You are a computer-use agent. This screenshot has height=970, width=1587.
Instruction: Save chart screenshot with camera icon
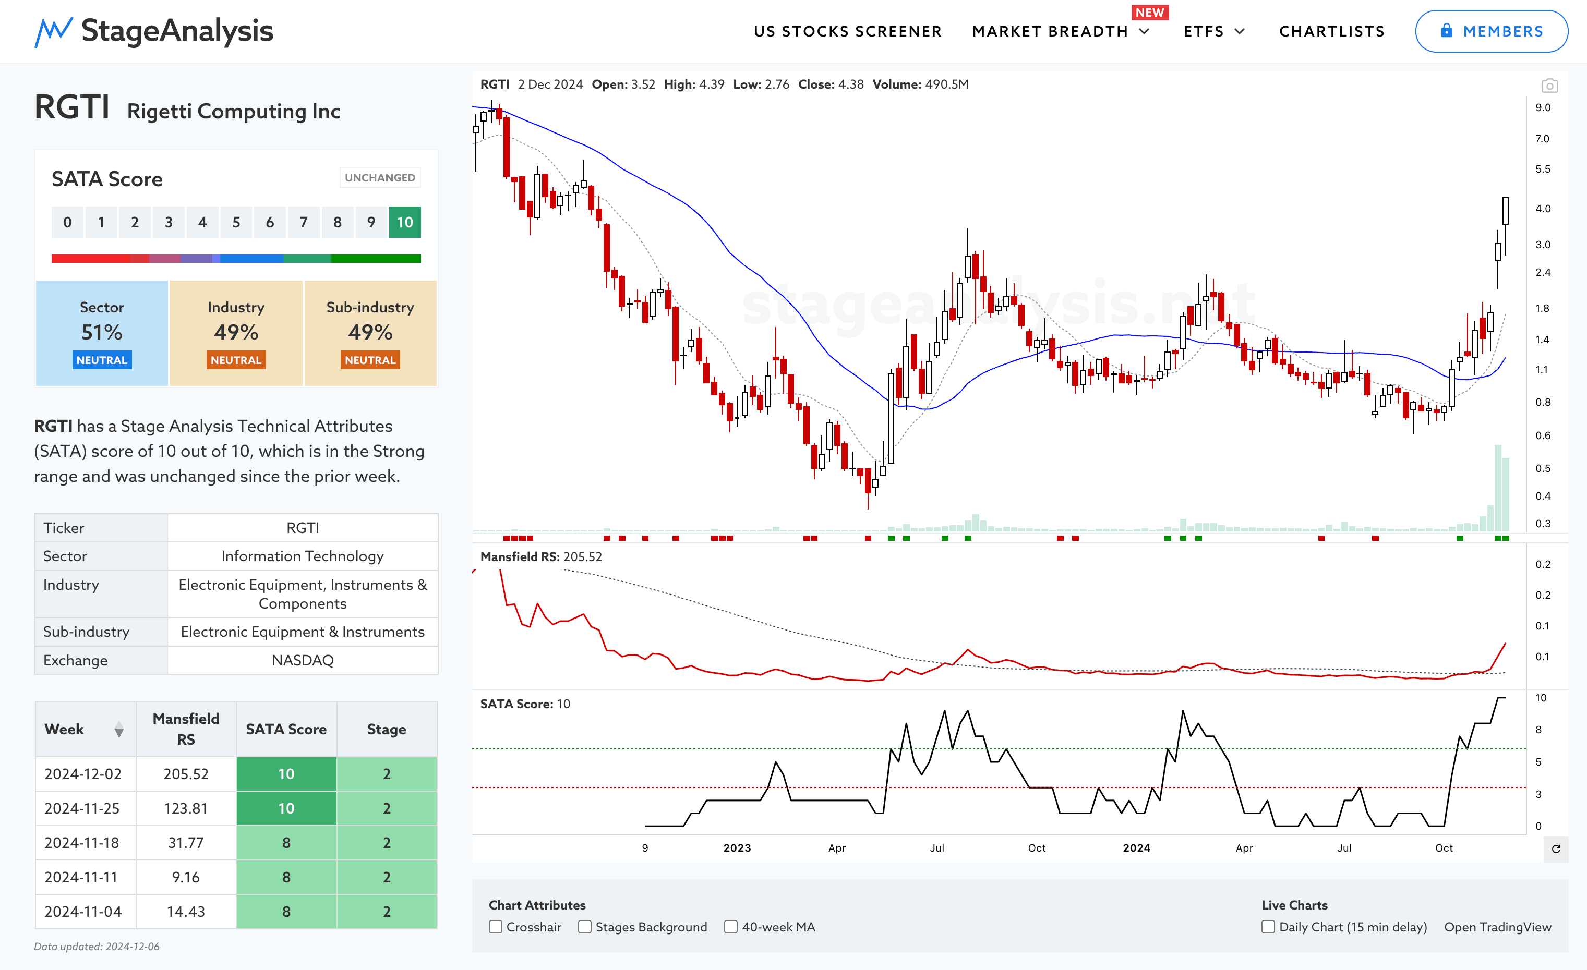1549,86
